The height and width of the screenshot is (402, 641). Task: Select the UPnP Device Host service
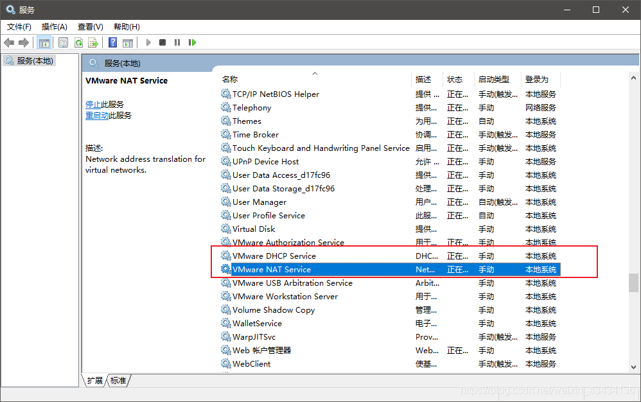click(x=391, y=162)
